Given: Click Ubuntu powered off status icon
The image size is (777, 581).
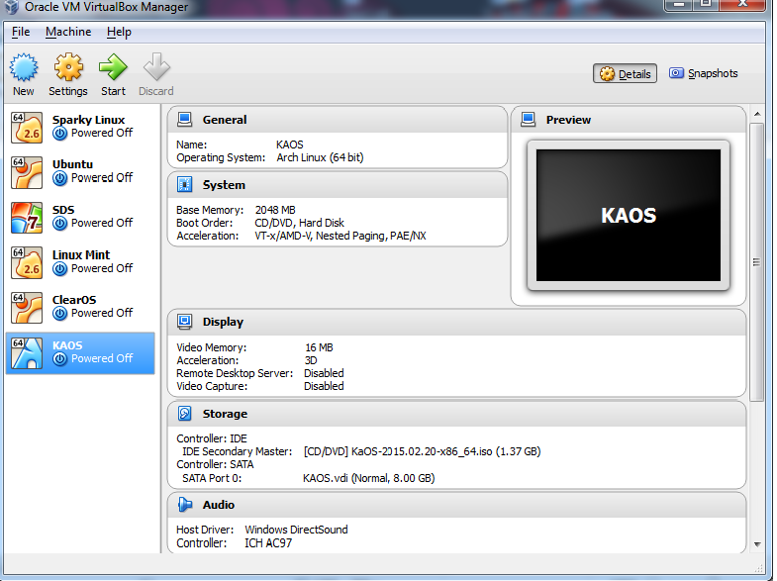Looking at the screenshot, I should 60,178.
